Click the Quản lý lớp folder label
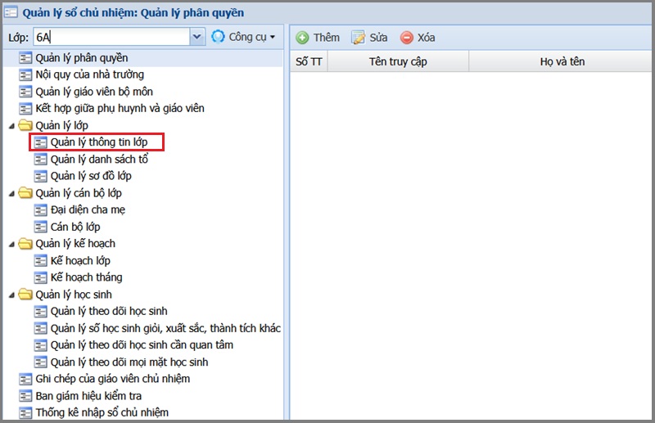The image size is (655, 423). pyautogui.click(x=62, y=125)
